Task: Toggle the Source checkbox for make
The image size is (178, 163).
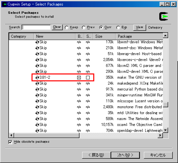Action: pyautogui.click(x=88, y=77)
